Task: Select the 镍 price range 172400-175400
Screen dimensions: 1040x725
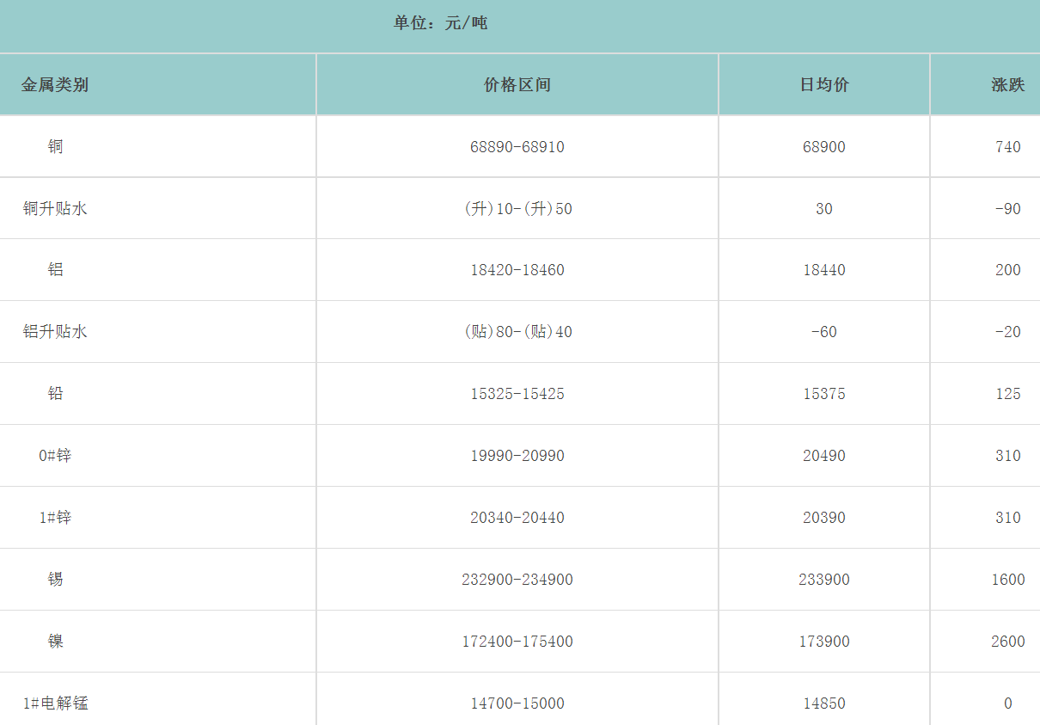Action: point(517,642)
